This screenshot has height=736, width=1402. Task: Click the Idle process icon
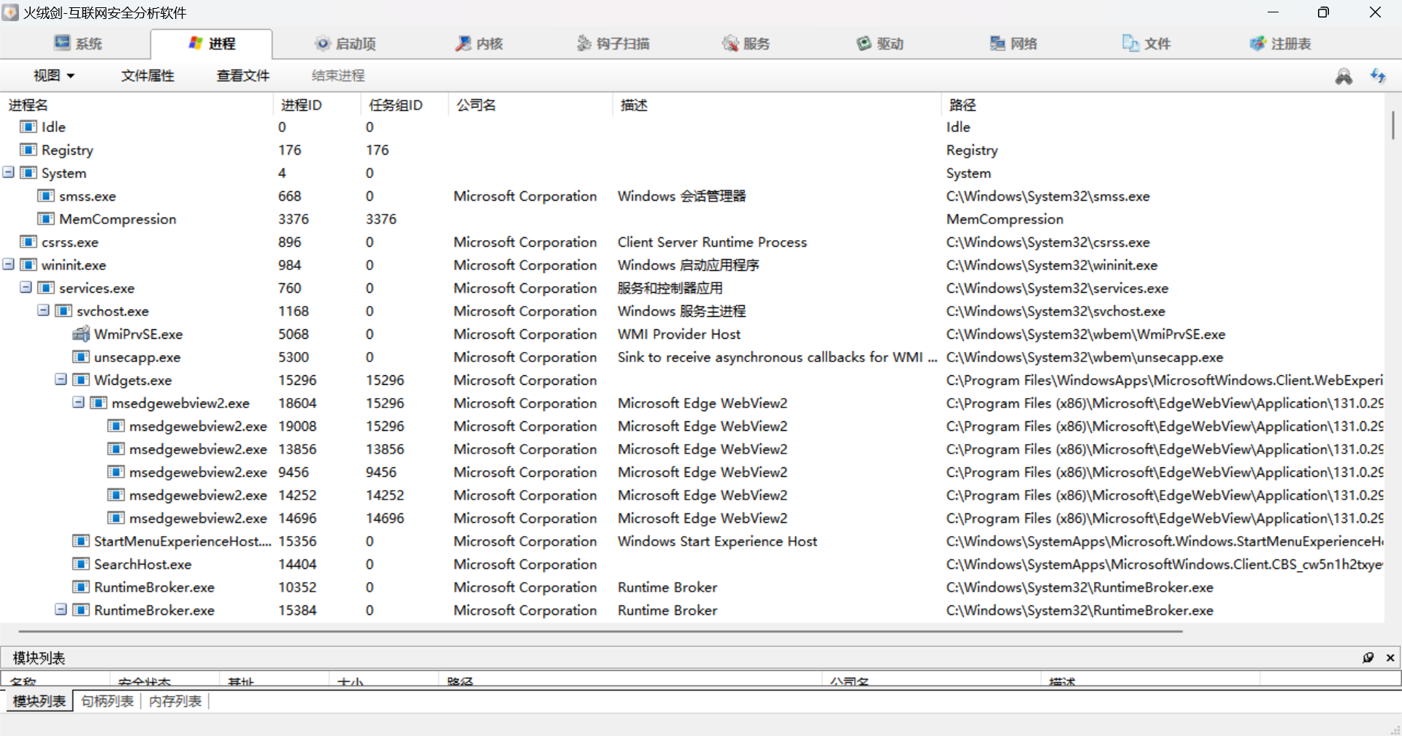point(28,126)
